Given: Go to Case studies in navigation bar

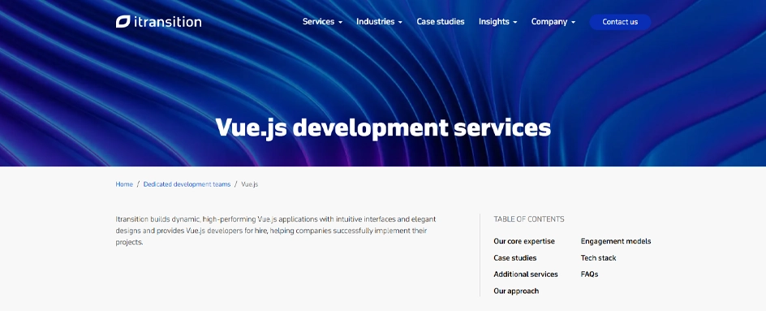Looking at the screenshot, I should tap(440, 21).
